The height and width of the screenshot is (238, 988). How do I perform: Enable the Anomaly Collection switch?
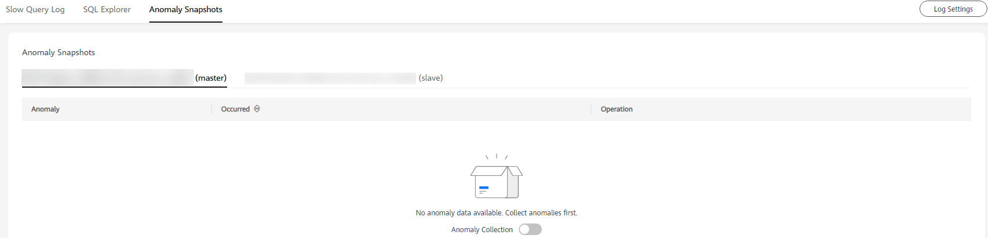pos(530,229)
